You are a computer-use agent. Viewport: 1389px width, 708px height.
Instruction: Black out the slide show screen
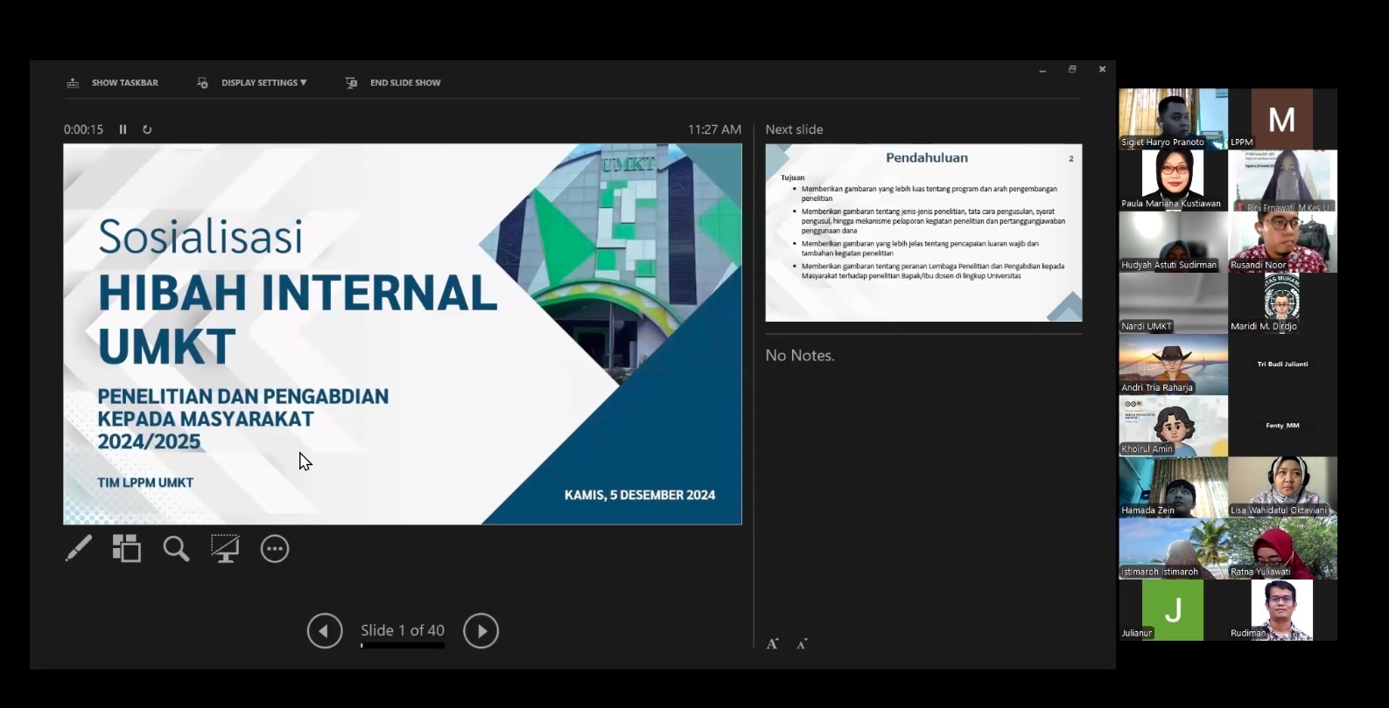(x=225, y=549)
